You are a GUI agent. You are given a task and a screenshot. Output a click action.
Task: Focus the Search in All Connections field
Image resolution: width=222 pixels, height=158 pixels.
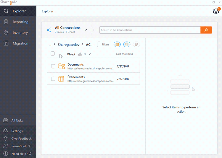click(150, 30)
